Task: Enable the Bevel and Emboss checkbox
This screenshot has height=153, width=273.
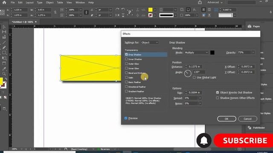Action: (x=126, y=73)
